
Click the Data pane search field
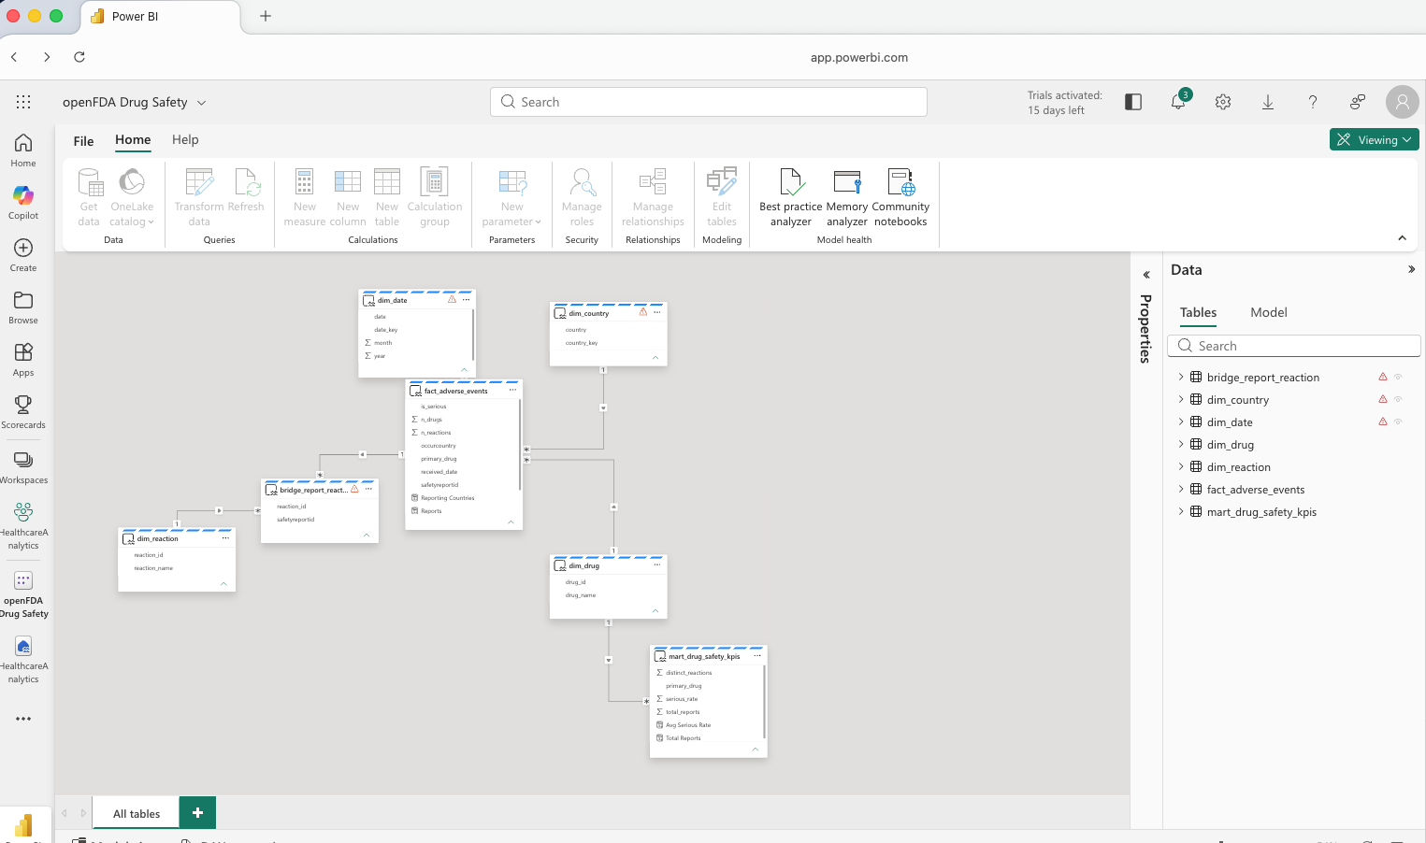(x=1294, y=346)
